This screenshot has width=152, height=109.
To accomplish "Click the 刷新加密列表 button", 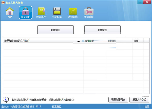I will pos(118,99).
